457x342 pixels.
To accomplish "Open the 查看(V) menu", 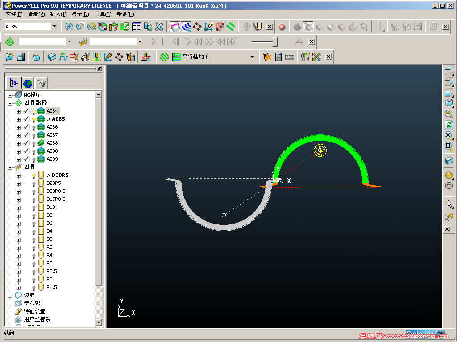I will (36, 14).
